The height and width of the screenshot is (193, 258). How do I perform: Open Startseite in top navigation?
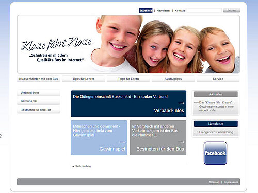(146, 11)
